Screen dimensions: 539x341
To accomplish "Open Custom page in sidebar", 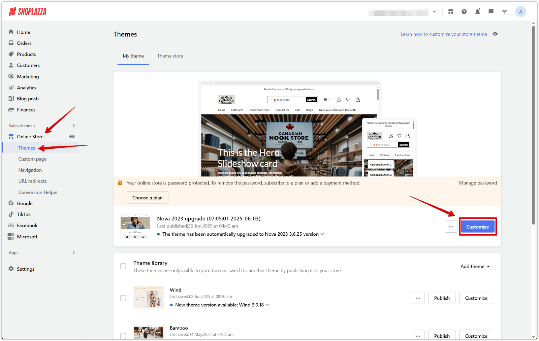I will pyautogui.click(x=32, y=159).
